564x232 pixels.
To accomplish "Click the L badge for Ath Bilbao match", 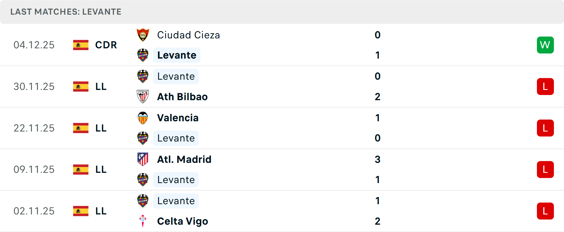I will pos(545,87).
